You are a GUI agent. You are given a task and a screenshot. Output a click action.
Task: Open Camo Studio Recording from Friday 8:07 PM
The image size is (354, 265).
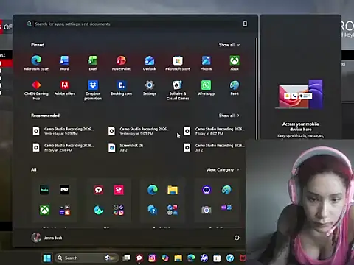(x=215, y=131)
